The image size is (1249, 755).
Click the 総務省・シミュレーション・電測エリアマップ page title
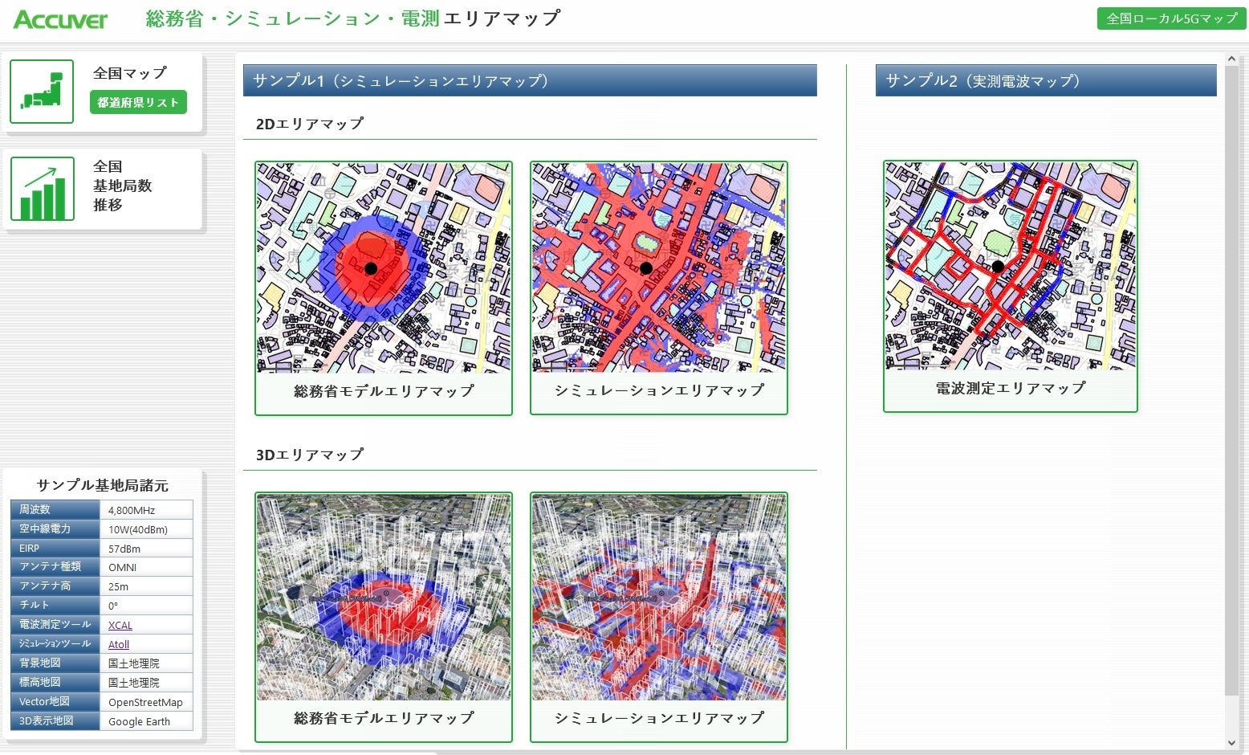(353, 18)
